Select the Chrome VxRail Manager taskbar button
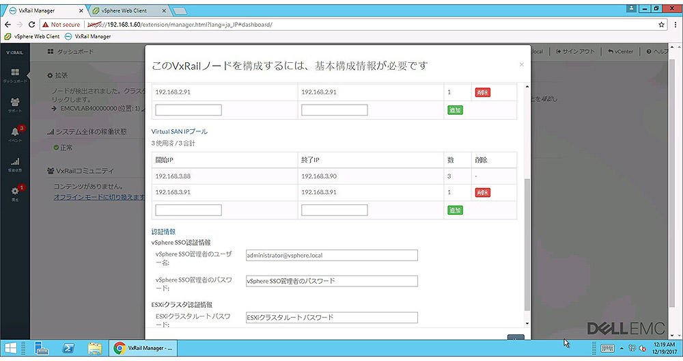 click(143, 349)
